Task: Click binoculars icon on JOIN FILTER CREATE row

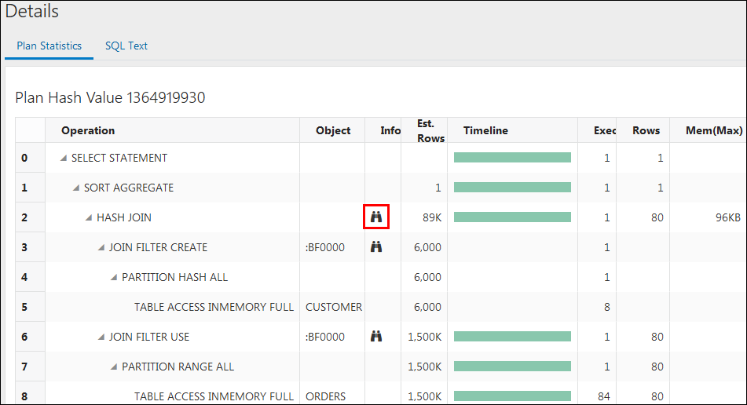Action: [376, 246]
